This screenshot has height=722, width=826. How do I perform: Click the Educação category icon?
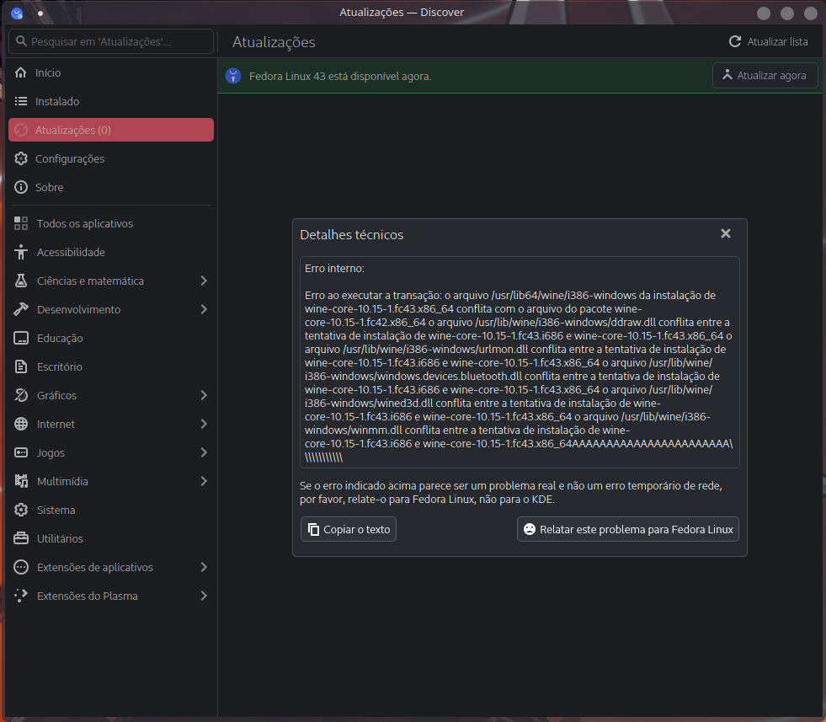pos(22,339)
